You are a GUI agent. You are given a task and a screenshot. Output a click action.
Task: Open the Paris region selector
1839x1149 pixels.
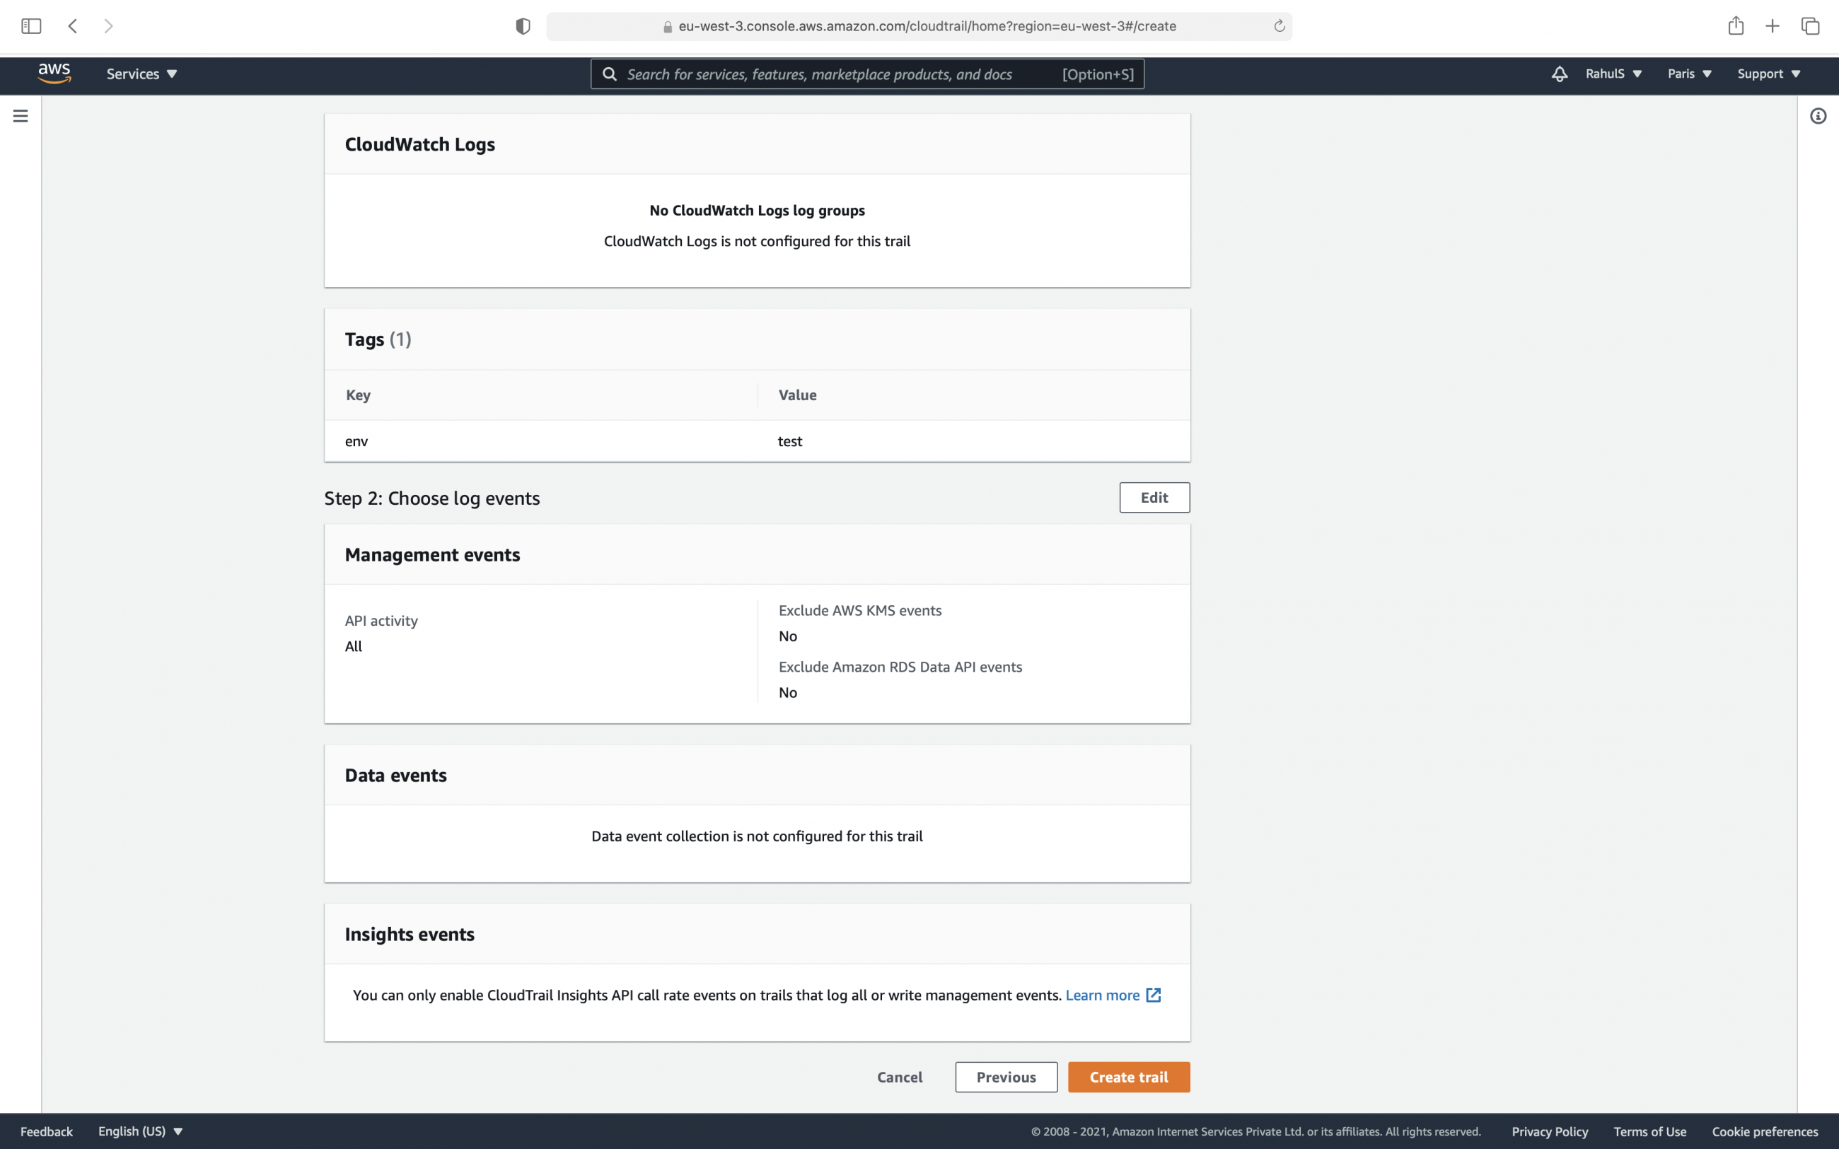[1688, 74]
